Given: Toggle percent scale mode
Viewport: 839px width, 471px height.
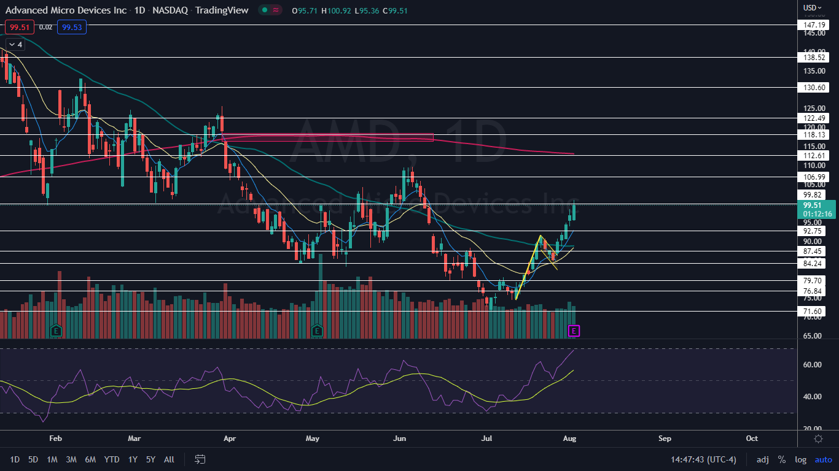Looking at the screenshot, I should coord(782,459).
